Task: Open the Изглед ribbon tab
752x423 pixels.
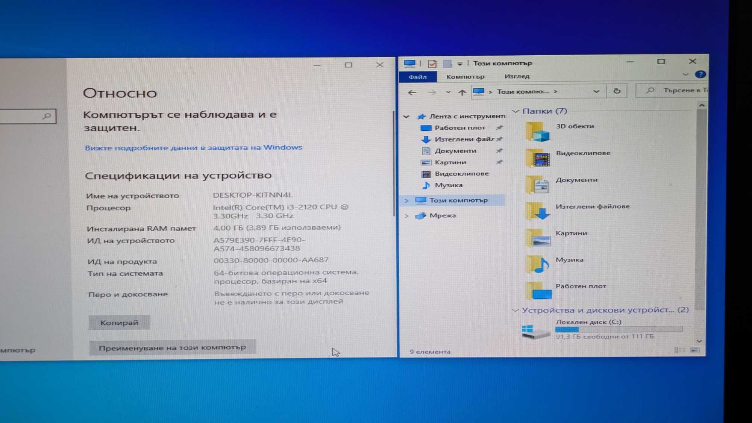Action: click(517, 76)
